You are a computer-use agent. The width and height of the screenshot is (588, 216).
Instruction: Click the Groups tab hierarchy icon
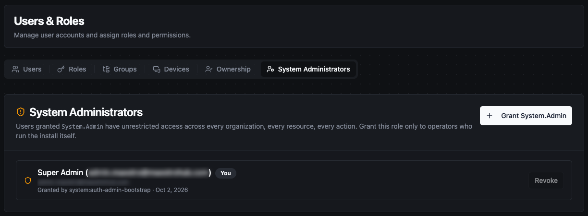106,69
